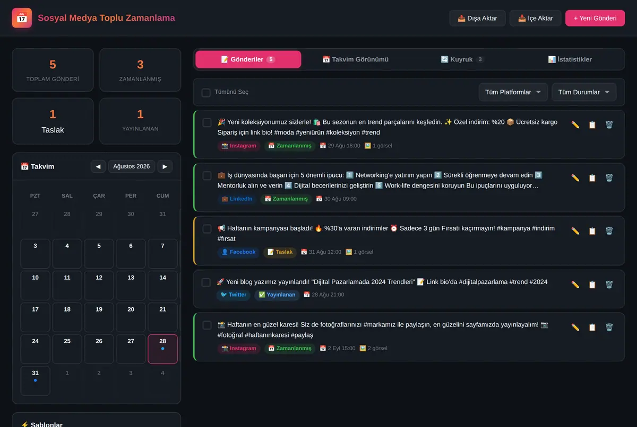Go to previous month in Takvim
637x427 pixels.
(98, 166)
